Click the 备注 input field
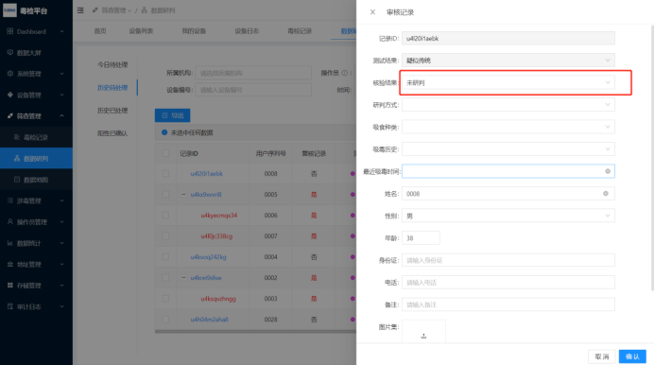The width and height of the screenshot is (655, 365). coord(508,304)
